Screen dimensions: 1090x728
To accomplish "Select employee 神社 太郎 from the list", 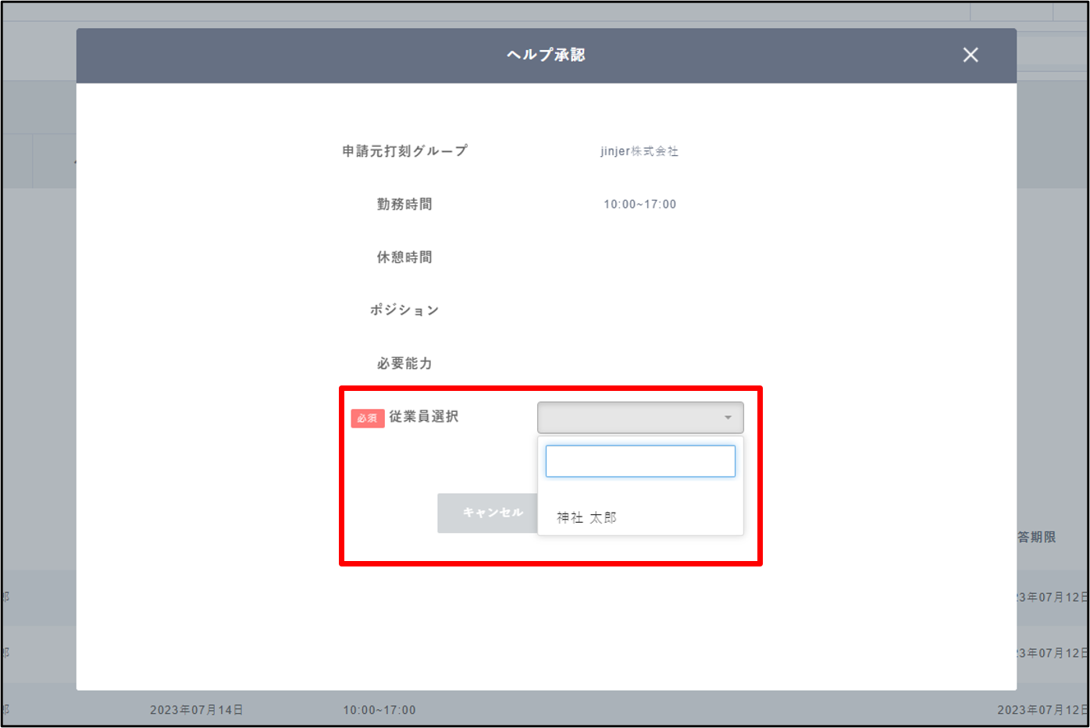I will point(587,517).
